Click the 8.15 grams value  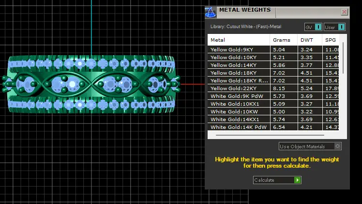point(279,88)
